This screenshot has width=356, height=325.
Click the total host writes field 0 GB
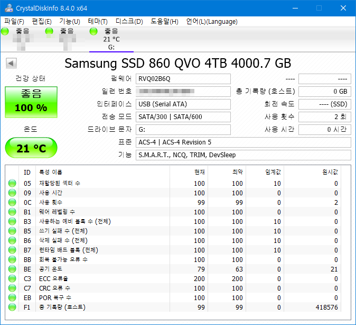325,92
